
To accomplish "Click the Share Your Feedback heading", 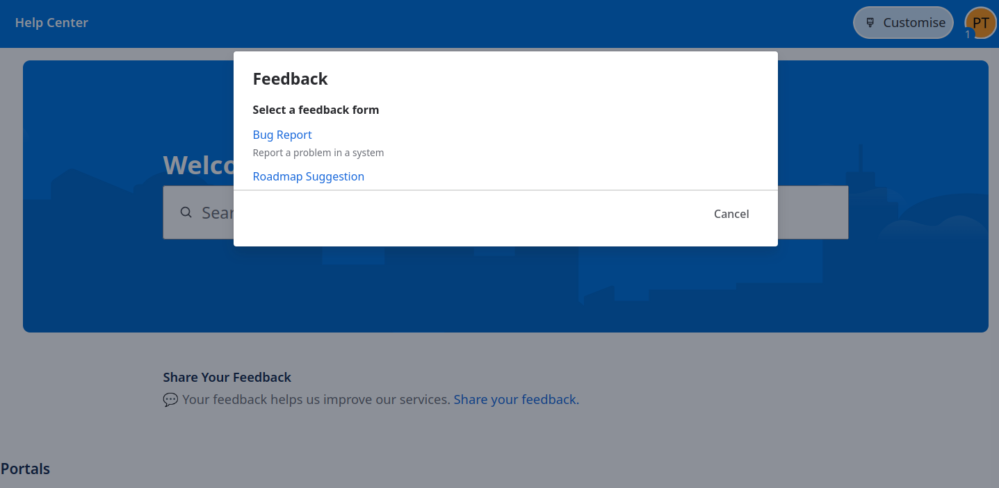I will [227, 378].
